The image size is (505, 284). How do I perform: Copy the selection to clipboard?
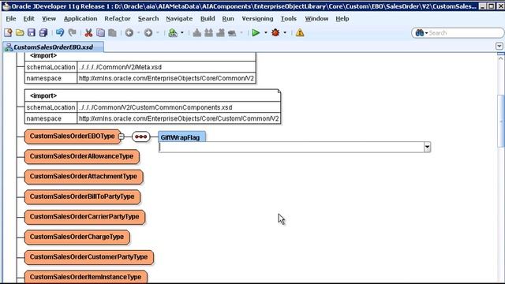100,32
